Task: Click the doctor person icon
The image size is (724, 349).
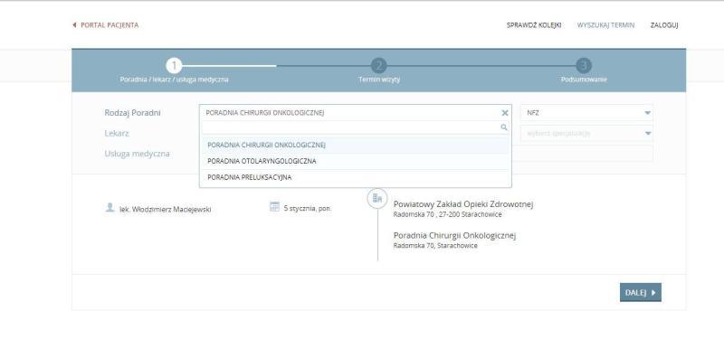Action: pos(110,208)
